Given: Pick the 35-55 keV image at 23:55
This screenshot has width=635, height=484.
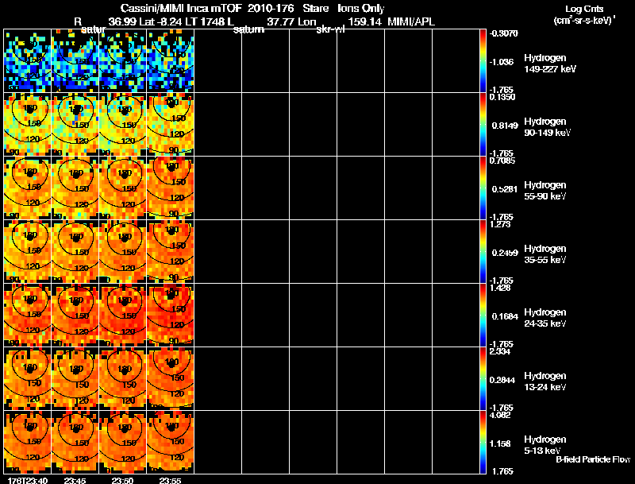Looking at the screenshot, I should [x=171, y=252].
